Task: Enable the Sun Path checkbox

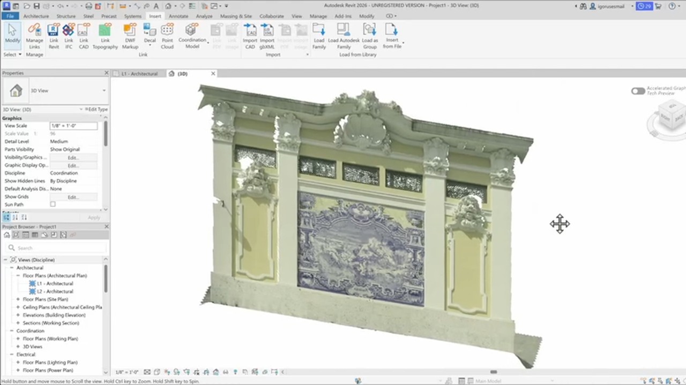Action: 53,204
